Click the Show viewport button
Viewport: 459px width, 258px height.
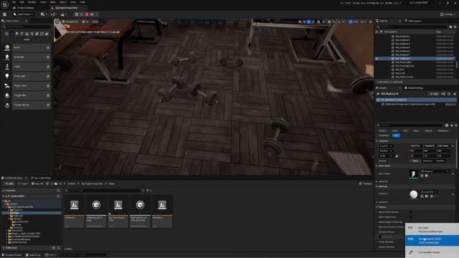point(95,21)
